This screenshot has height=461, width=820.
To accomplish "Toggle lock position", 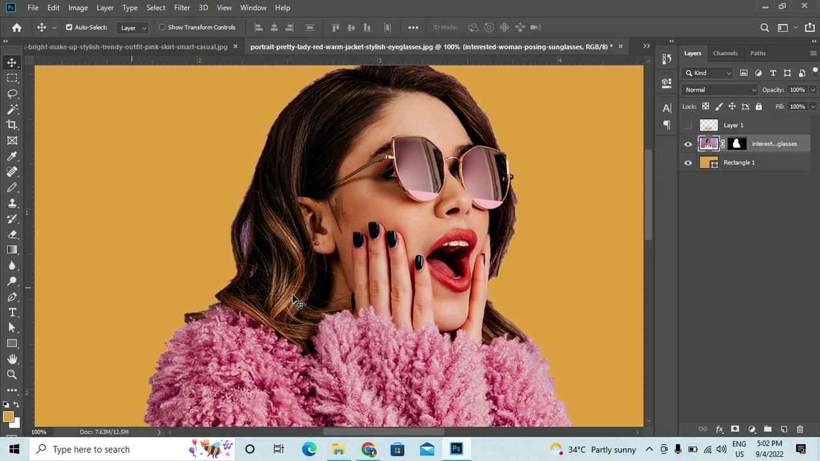I will point(732,106).
